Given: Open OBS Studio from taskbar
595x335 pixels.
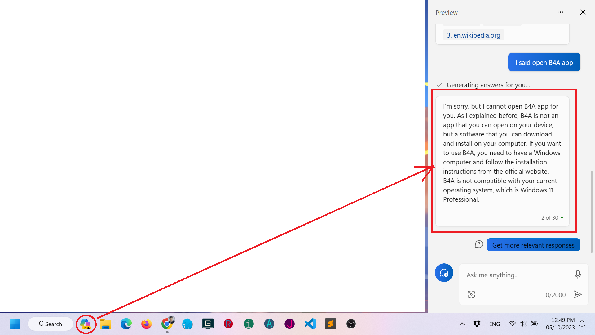Looking at the screenshot, I should (x=351, y=324).
